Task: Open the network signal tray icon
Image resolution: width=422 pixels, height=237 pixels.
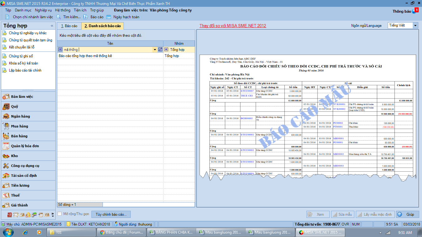Action: point(388,232)
